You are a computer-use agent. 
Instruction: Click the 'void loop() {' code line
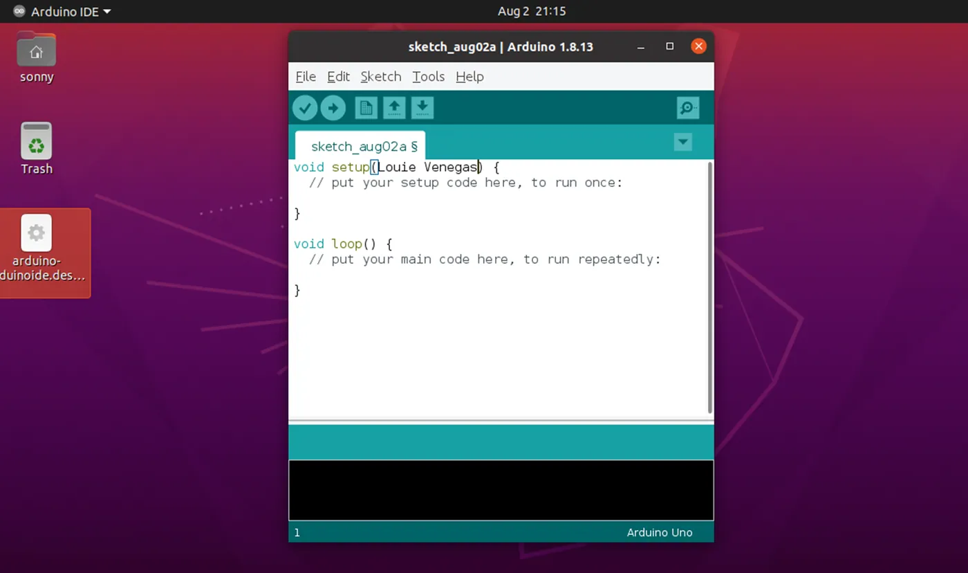[x=343, y=244]
